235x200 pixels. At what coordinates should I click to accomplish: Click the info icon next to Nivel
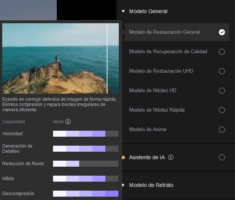click(x=68, y=122)
